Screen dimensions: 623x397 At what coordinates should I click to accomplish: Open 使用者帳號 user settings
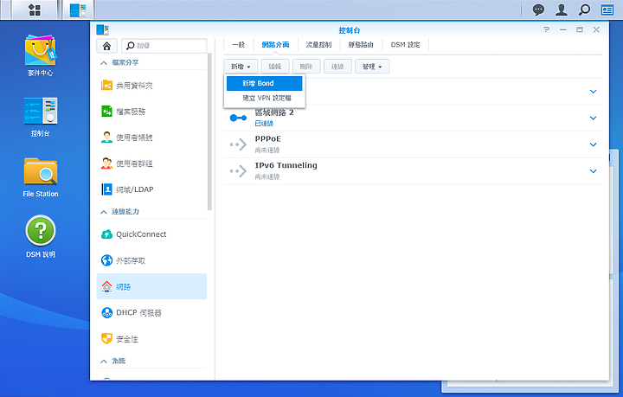coord(151,138)
